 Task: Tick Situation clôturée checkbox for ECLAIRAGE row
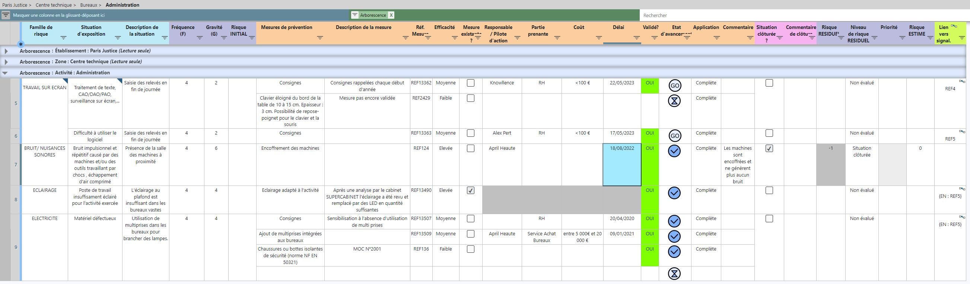(769, 191)
